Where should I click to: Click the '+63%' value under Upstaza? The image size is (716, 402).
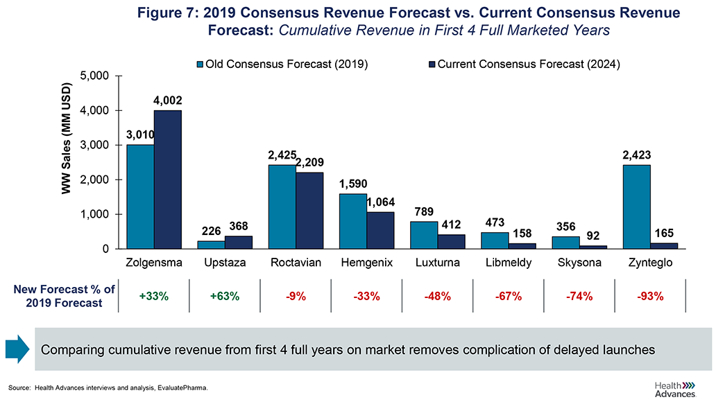(x=225, y=296)
